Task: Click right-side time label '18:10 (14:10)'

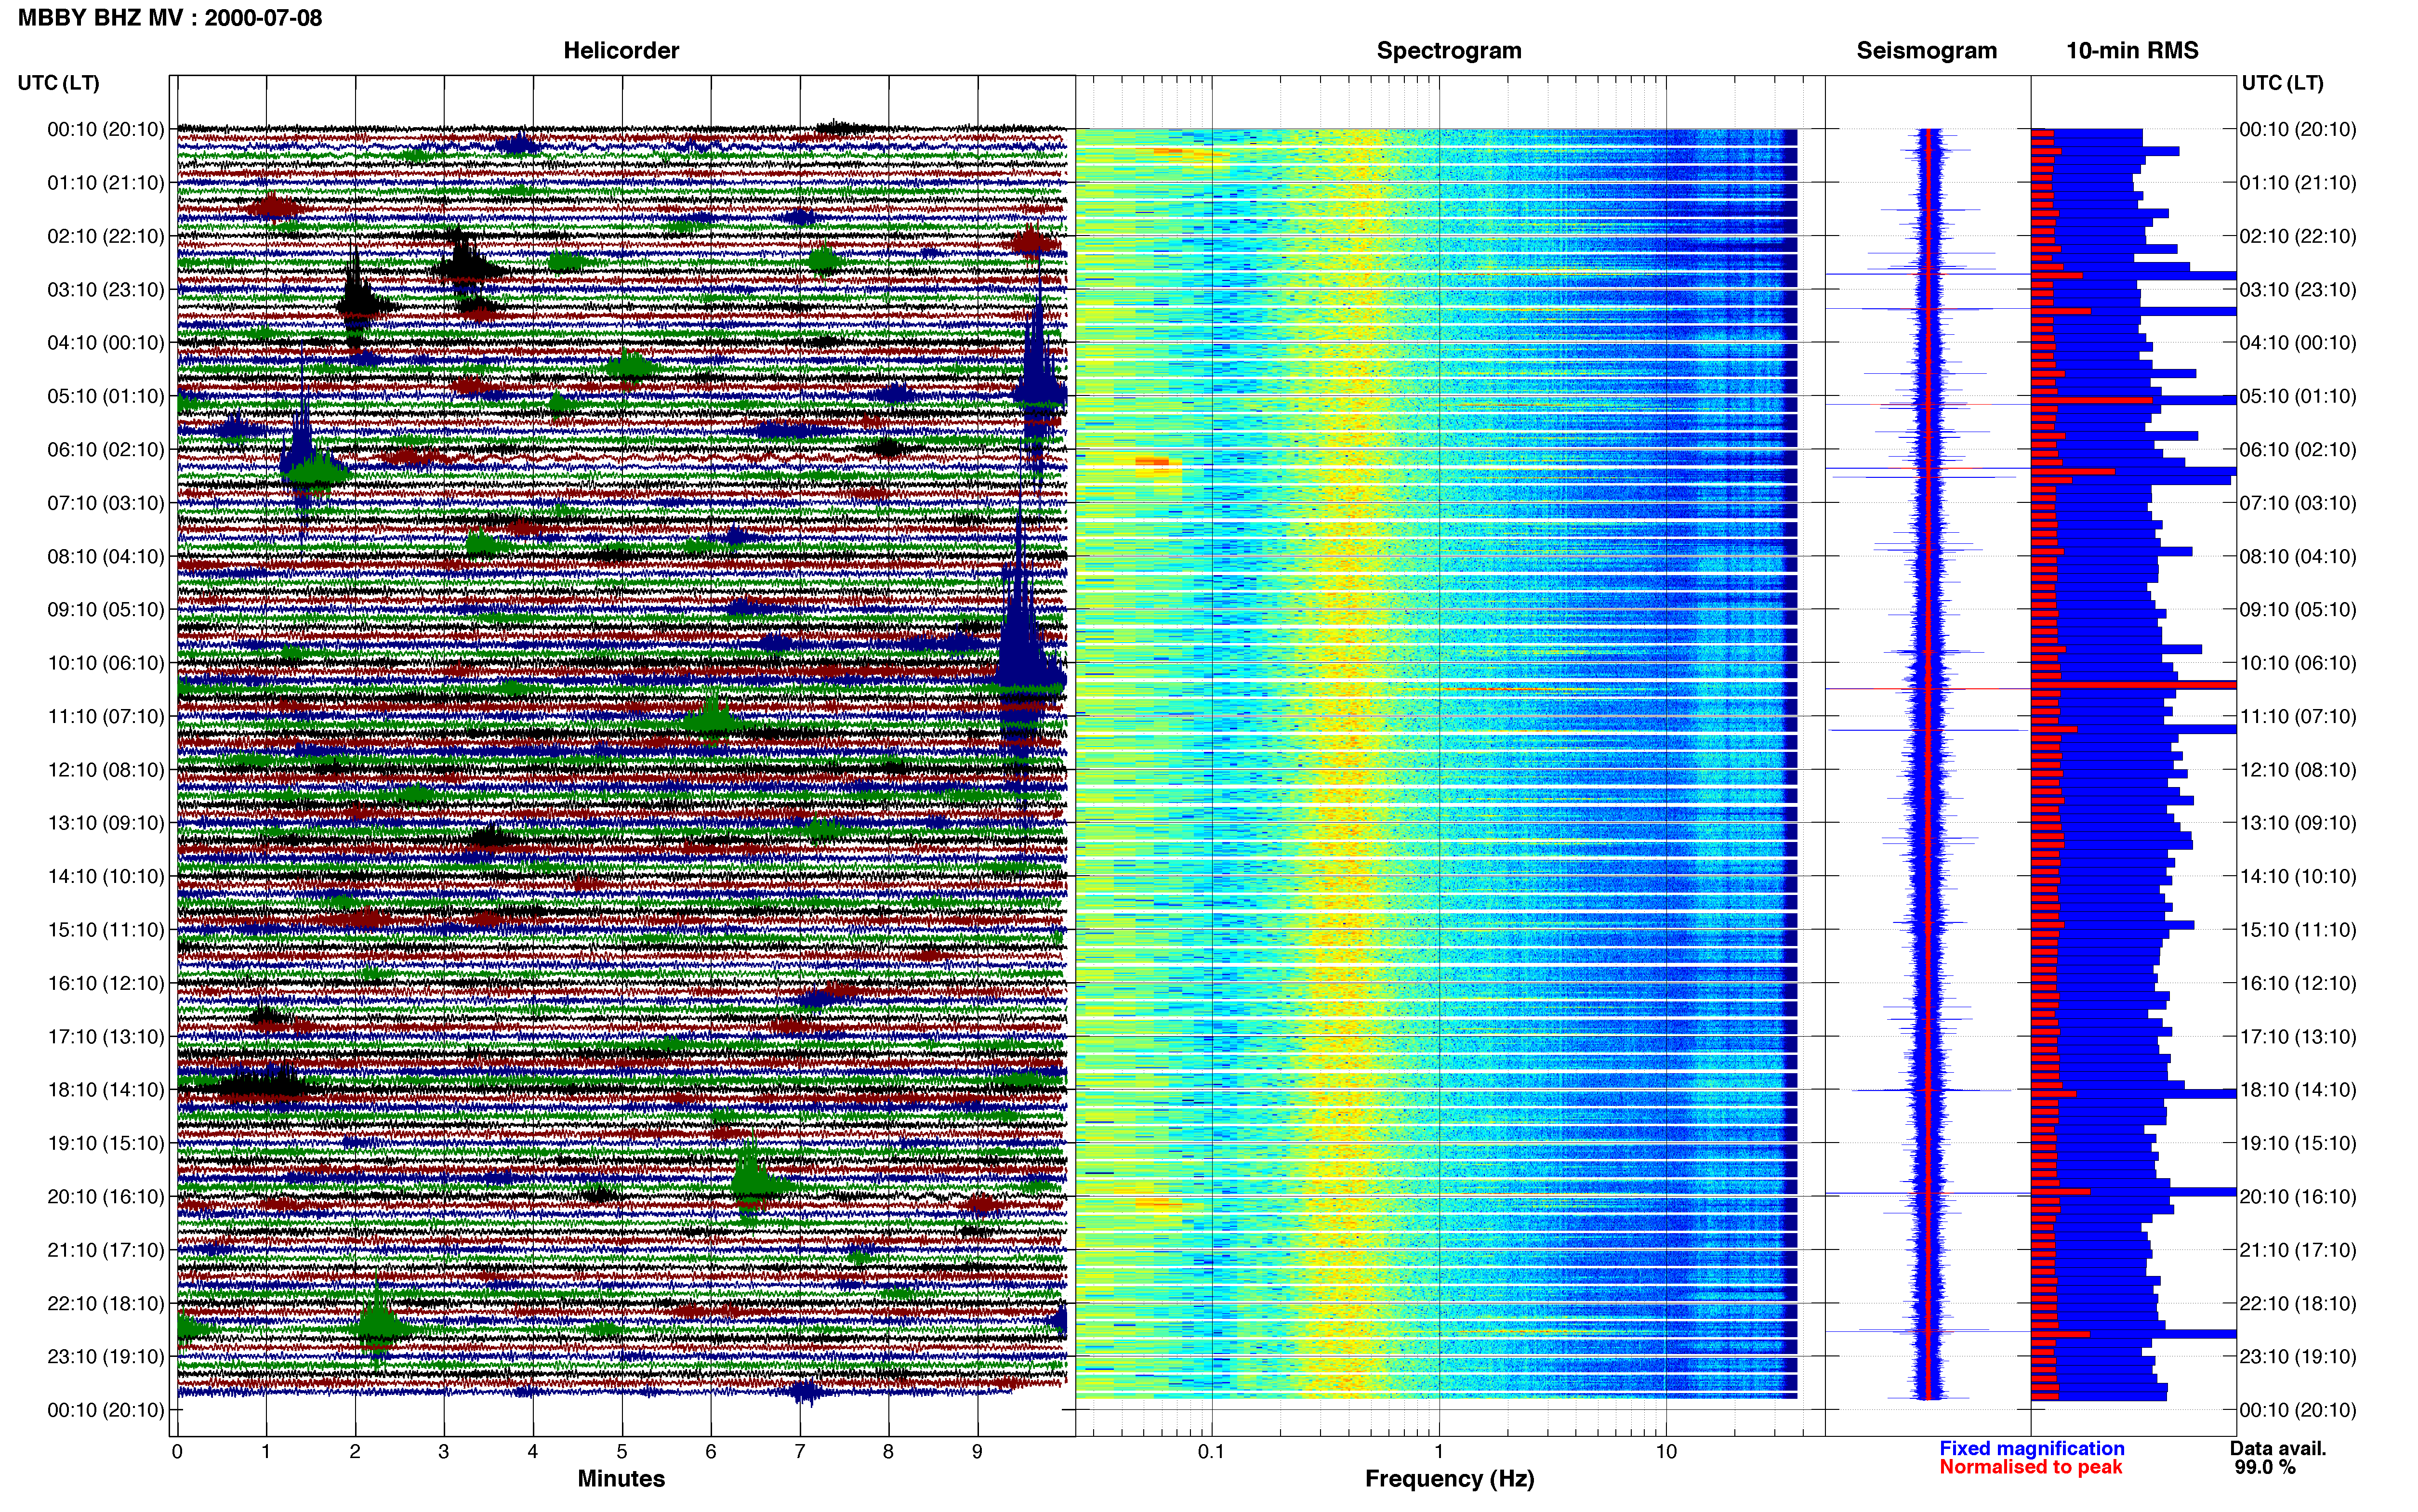Action: click(x=2298, y=1089)
